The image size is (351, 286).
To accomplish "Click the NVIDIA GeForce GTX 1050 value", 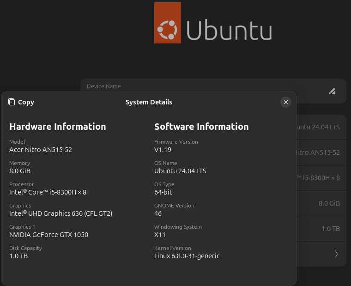I will [x=48, y=235].
